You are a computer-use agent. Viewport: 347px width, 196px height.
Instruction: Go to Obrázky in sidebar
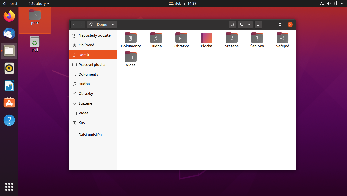(93, 94)
